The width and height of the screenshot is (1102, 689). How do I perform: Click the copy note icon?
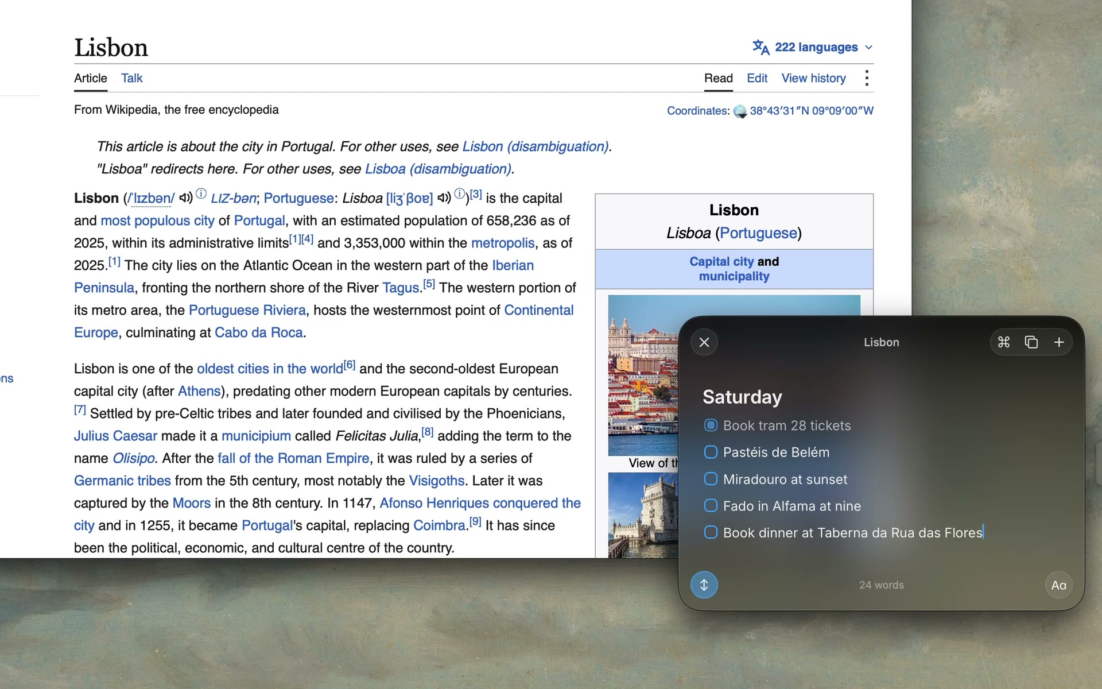pyautogui.click(x=1031, y=342)
